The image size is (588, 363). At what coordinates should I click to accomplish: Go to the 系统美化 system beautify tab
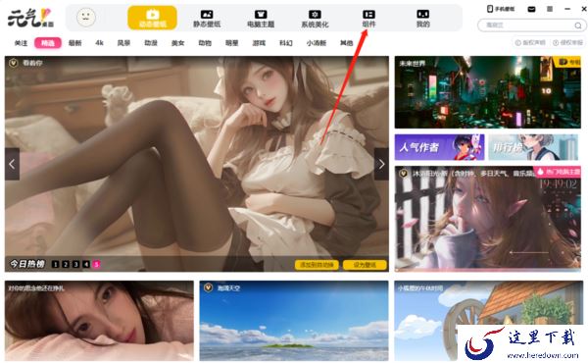(x=315, y=19)
